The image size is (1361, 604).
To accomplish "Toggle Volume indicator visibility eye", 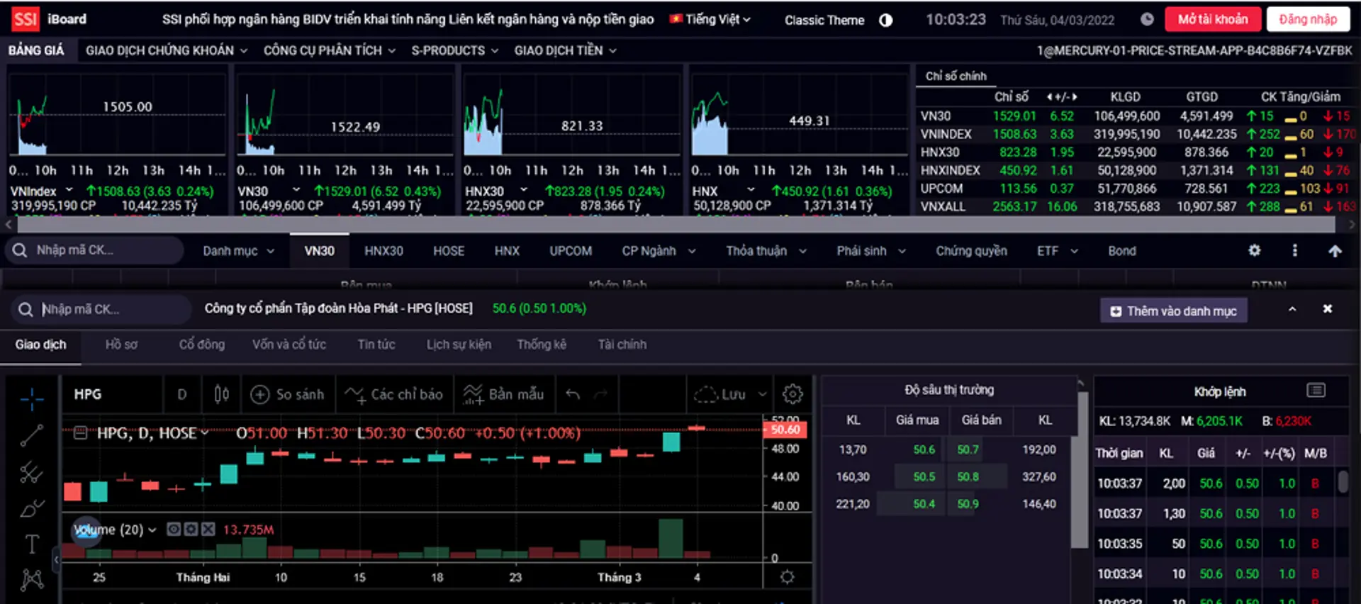I will 174,529.
